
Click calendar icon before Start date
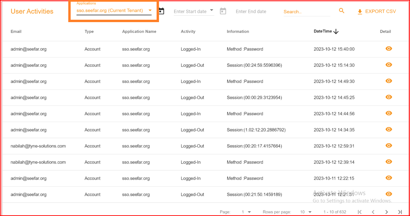tap(161, 11)
